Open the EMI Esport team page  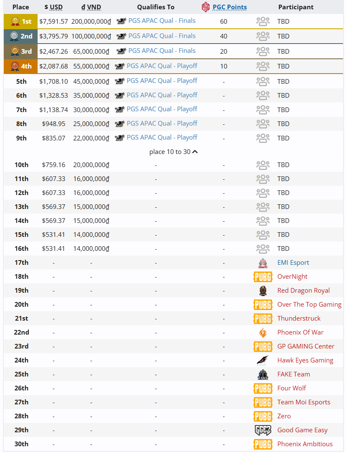point(293,263)
